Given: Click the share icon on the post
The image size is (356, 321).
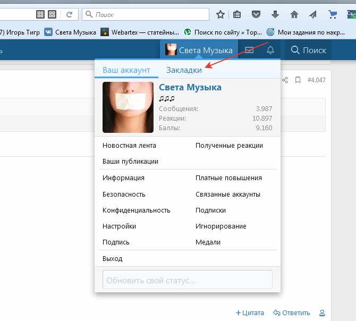Looking at the screenshot, I should (x=285, y=80).
